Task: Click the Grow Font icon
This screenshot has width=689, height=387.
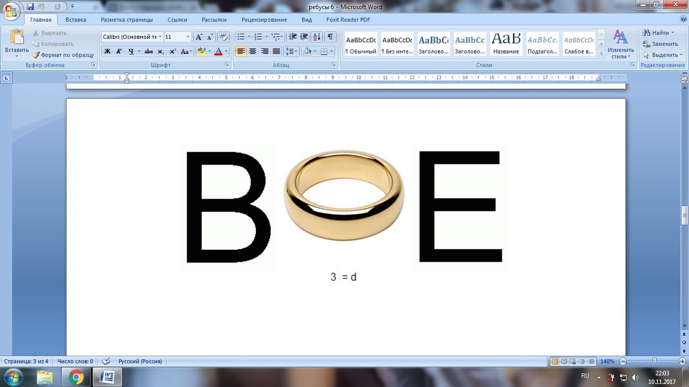Action: (x=199, y=37)
